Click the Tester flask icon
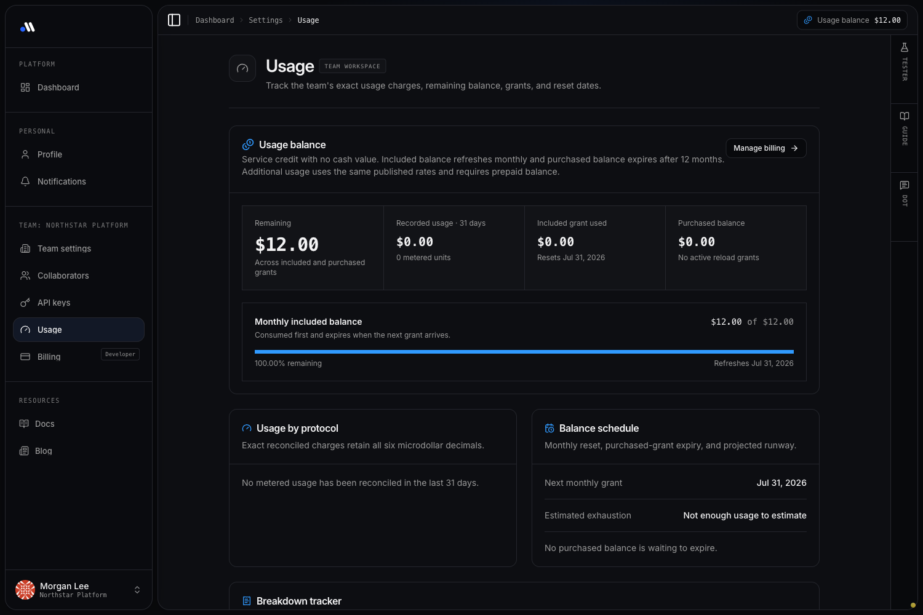 point(905,47)
